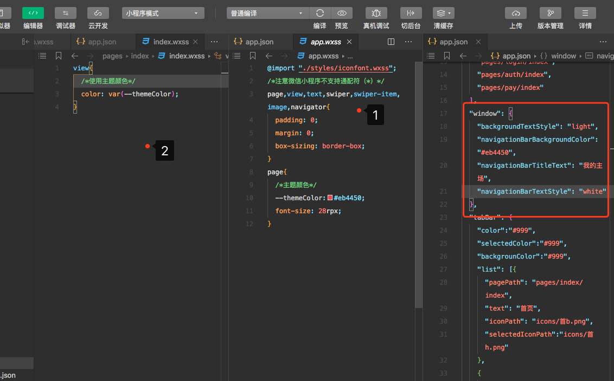Click the 'font-size: 28rpx;' line

point(308,211)
